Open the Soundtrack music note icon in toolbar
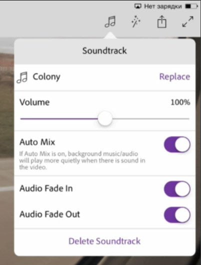The image size is (201, 265). [x=110, y=21]
